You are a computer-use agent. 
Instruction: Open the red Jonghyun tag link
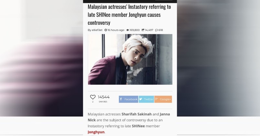click(x=96, y=132)
